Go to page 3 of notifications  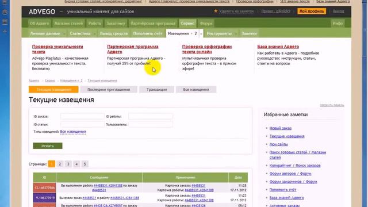tap(68, 164)
